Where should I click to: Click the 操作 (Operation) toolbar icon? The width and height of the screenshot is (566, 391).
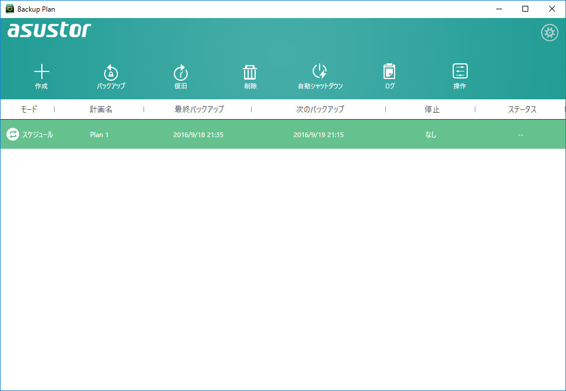[x=460, y=76]
